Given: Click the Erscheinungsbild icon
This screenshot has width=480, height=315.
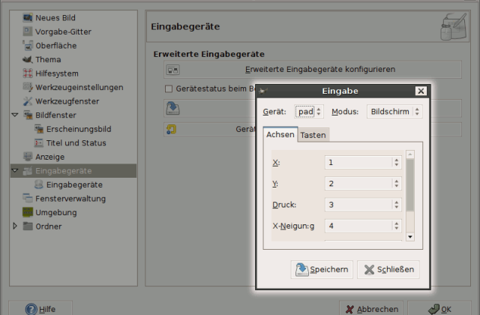Looking at the screenshot, I should [x=39, y=129].
